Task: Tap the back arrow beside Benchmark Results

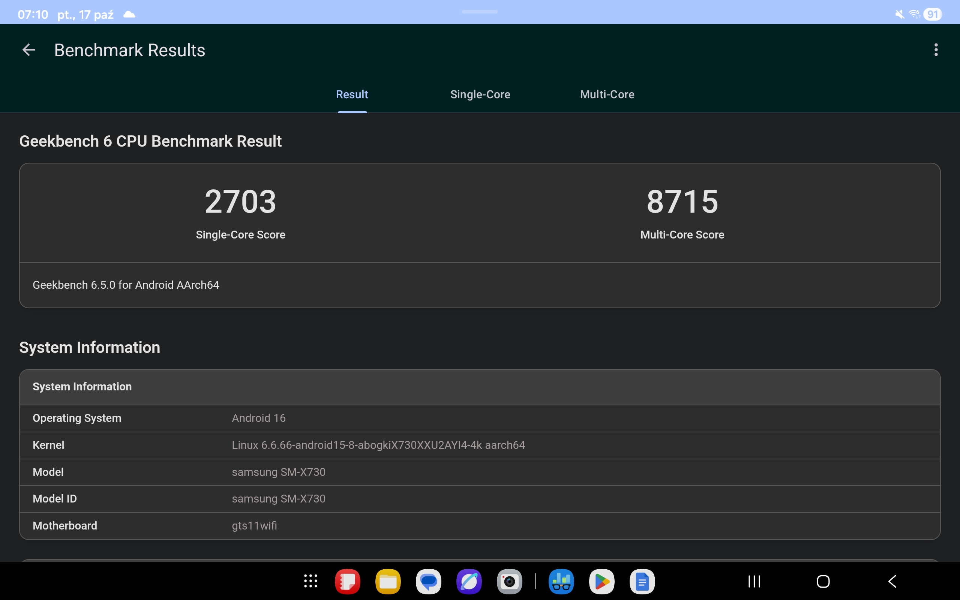Action: point(28,50)
